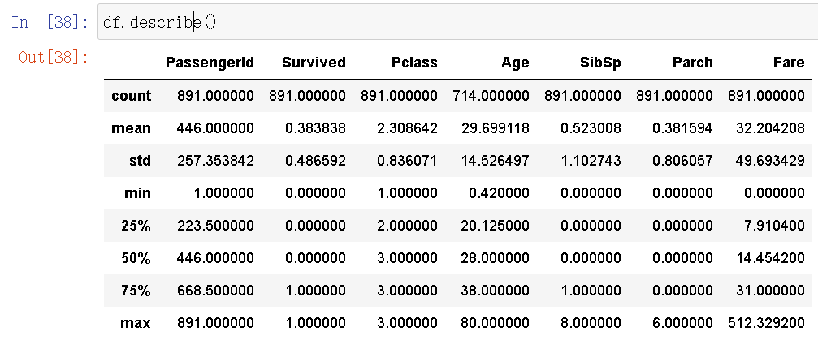Select the std row label

pyautogui.click(x=140, y=161)
